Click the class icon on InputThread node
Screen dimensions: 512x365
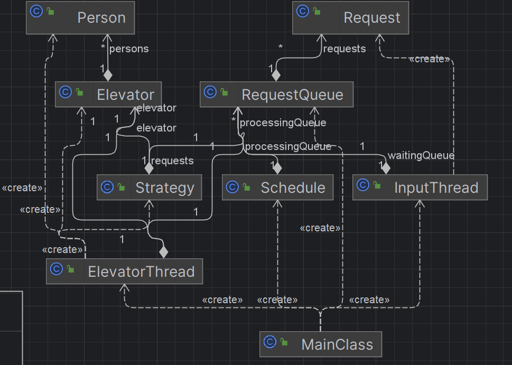tap(363, 185)
